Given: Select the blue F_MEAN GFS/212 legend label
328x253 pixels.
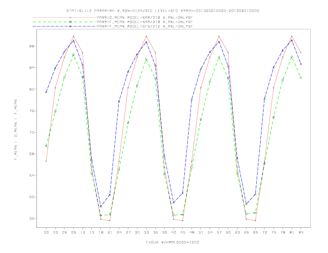Looking at the screenshot, I should [x=145, y=26].
